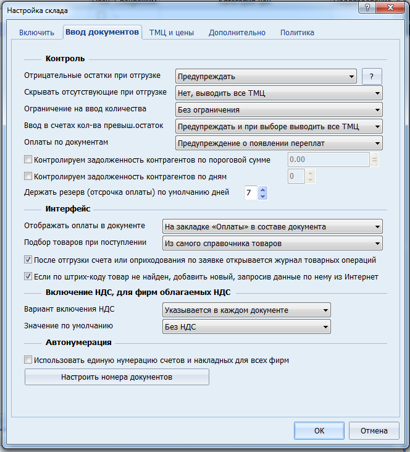410x452 pixels.
Task: Decrease reserve days with spinner down arrow
Action: click(262, 197)
